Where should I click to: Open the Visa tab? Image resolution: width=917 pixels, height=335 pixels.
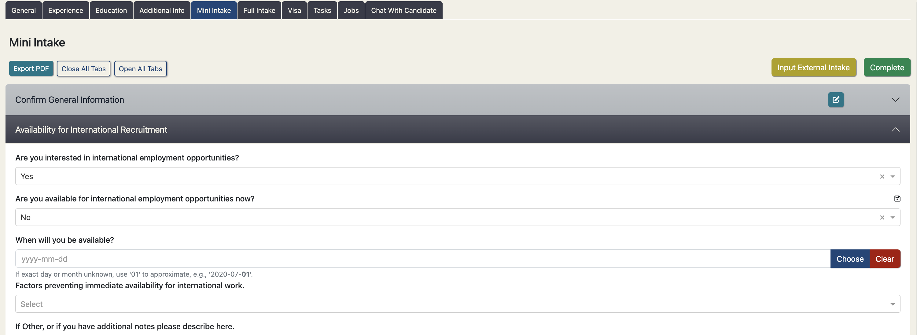[x=294, y=10]
